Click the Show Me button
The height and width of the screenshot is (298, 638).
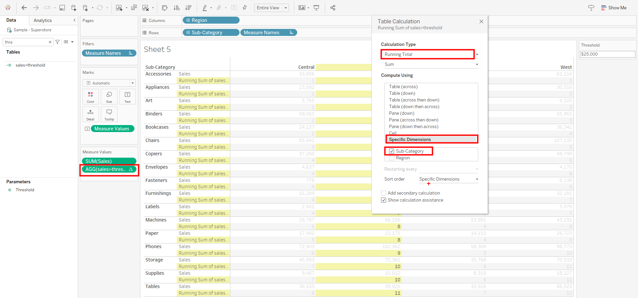point(614,8)
